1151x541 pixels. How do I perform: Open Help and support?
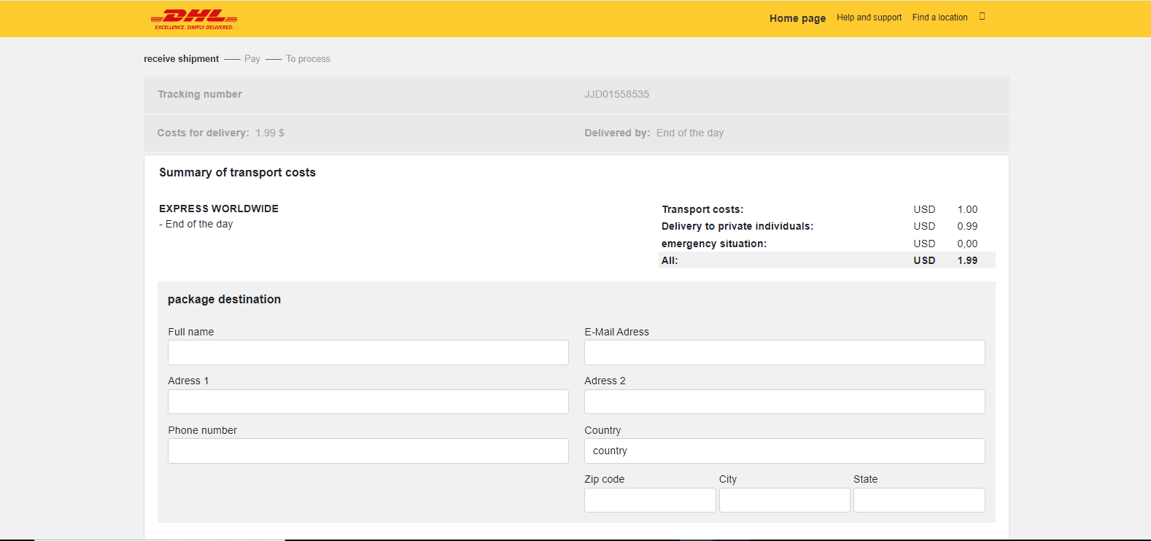click(869, 17)
